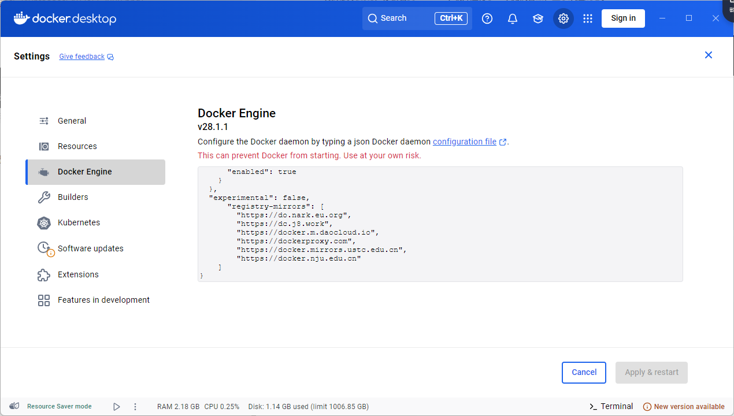The height and width of the screenshot is (416, 734).
Task: Click the Resource Saver mode label
Action: click(x=60, y=407)
